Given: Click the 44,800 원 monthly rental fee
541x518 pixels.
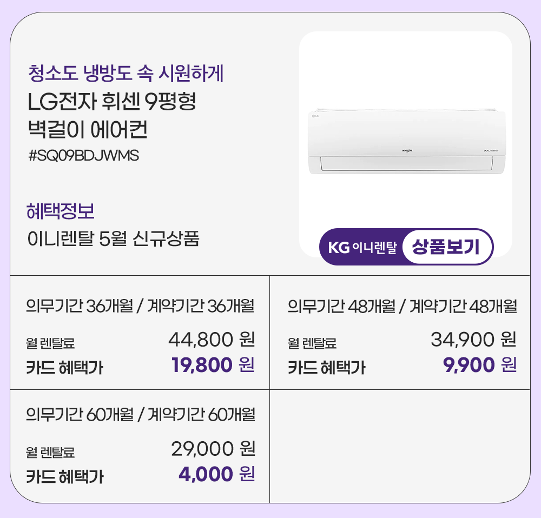Looking at the screenshot, I should (212, 340).
